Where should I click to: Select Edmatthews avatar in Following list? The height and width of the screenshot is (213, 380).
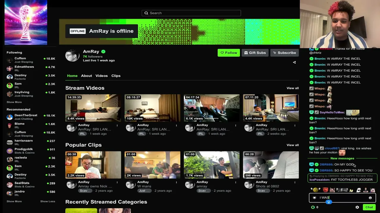pyautogui.click(x=10, y=69)
